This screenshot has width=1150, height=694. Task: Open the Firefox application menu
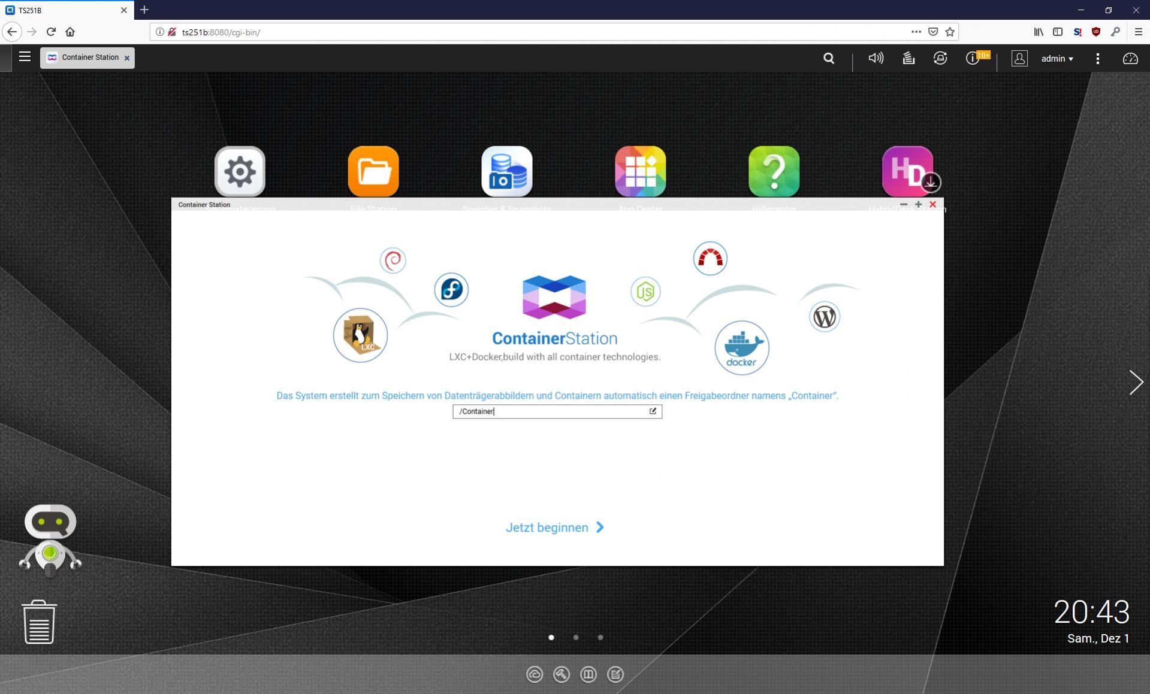coord(1138,32)
